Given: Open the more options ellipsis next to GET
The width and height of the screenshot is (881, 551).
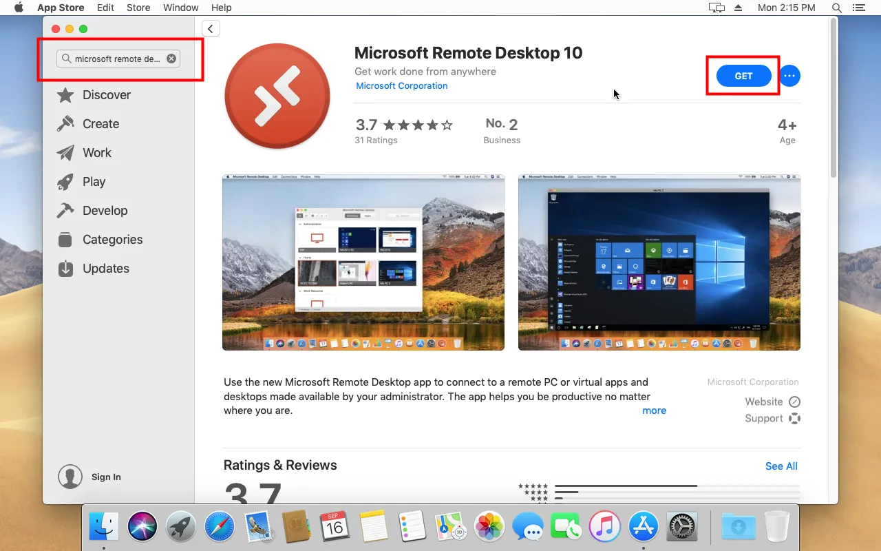Looking at the screenshot, I should (789, 76).
